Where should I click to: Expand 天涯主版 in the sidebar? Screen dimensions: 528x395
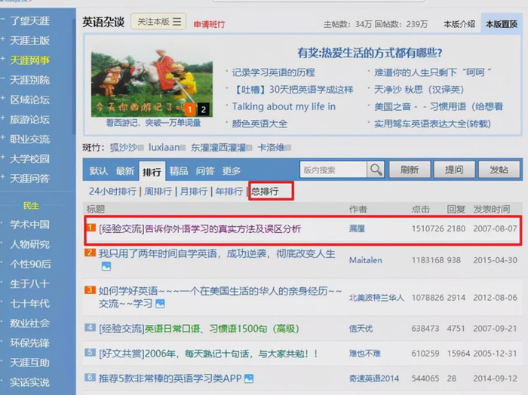point(3,39)
